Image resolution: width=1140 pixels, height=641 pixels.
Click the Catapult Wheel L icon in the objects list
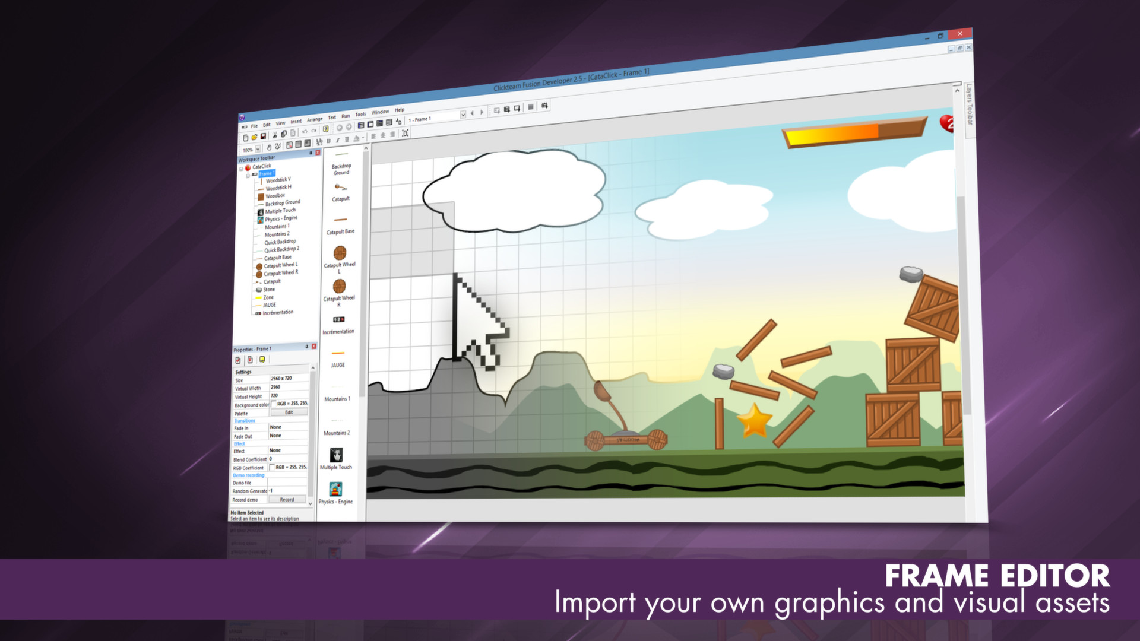click(259, 266)
